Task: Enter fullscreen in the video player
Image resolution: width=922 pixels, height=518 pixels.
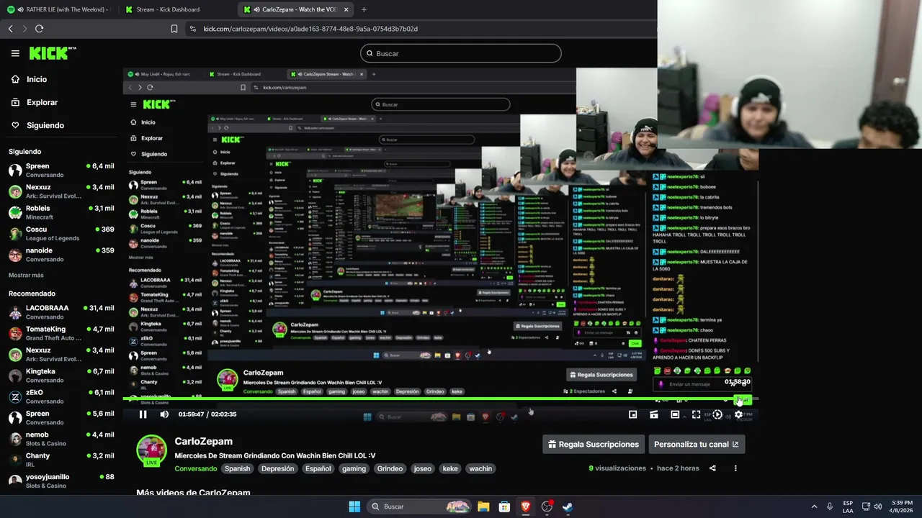Action: 696,414
